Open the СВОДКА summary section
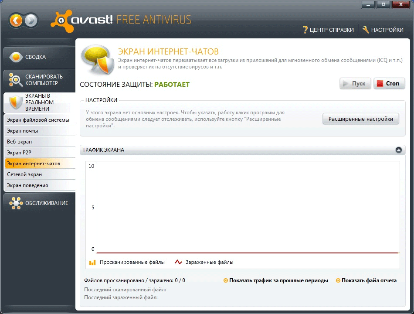 [40, 57]
